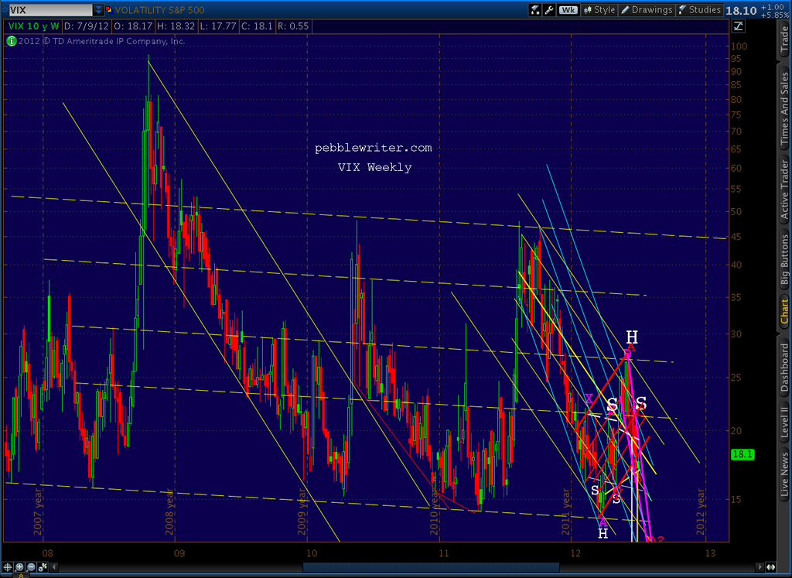Screen dimensions: 792x578
Task: Open the Trade side tab
Action: click(784, 39)
